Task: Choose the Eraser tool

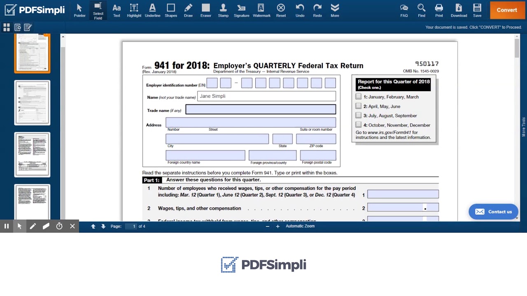Action: [x=206, y=11]
